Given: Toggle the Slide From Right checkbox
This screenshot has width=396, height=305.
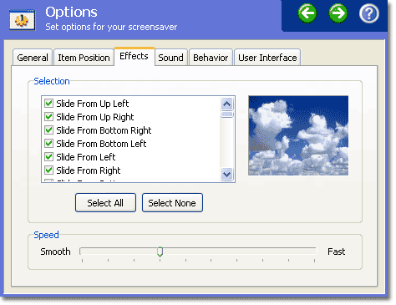Looking at the screenshot, I should (x=48, y=170).
